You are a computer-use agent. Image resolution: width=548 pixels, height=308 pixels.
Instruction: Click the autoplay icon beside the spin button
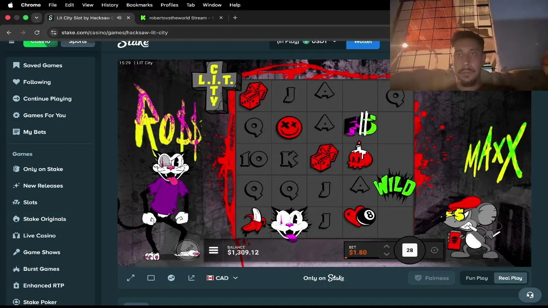coord(435,251)
